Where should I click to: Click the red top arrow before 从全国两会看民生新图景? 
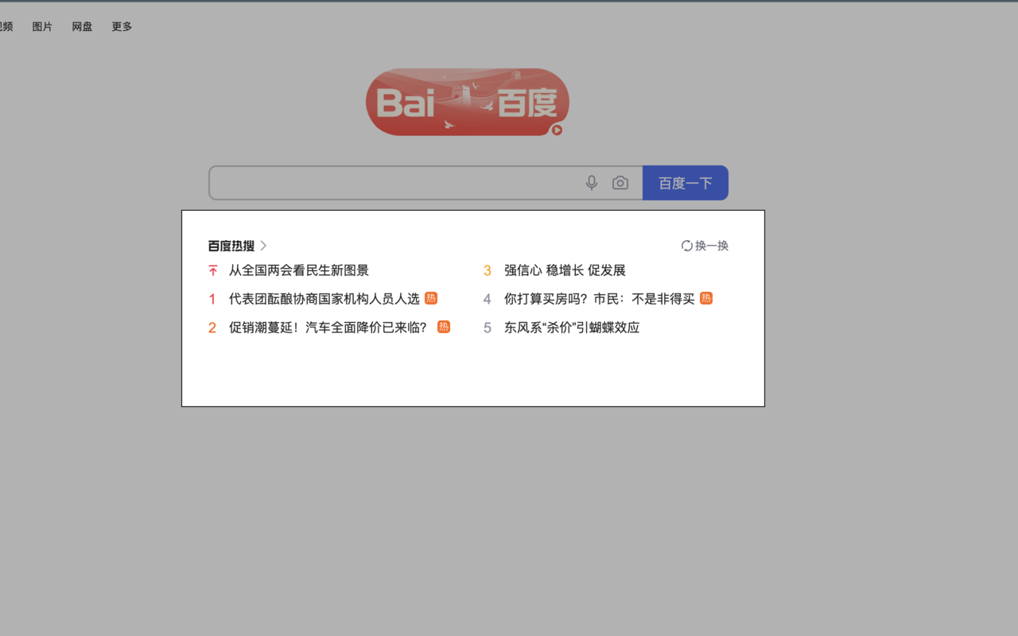point(212,270)
